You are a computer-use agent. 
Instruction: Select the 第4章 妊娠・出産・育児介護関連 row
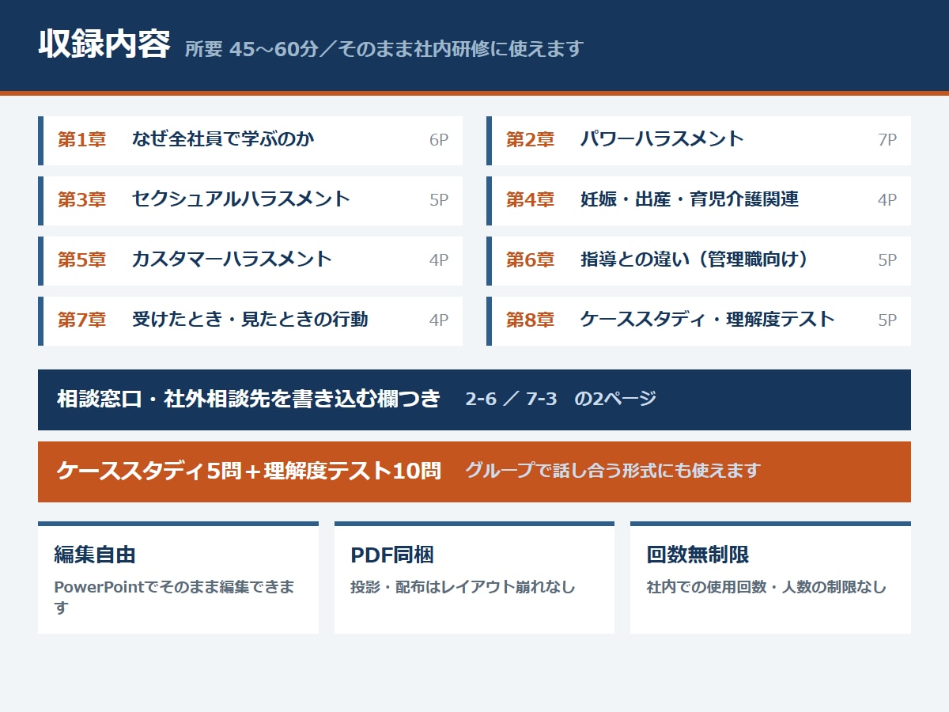coord(698,201)
